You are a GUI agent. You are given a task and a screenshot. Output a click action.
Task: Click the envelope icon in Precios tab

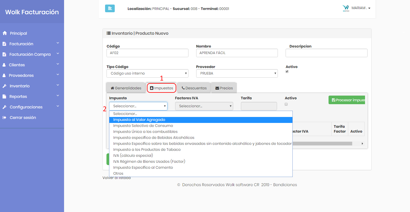[217, 88]
